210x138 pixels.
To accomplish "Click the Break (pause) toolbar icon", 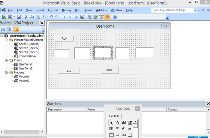I will pyautogui.click(x=70, y=17).
